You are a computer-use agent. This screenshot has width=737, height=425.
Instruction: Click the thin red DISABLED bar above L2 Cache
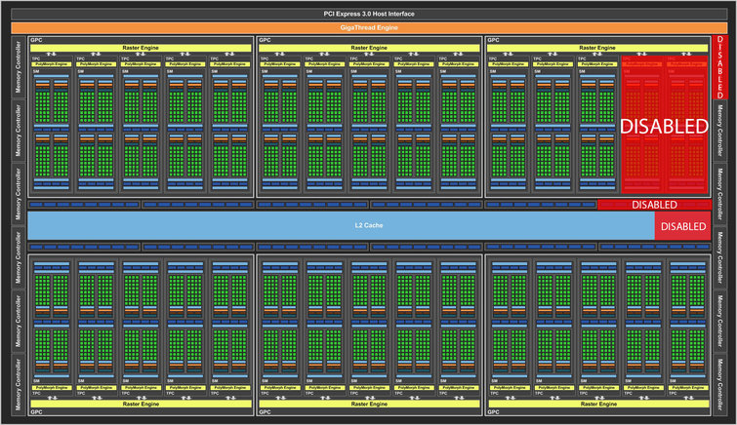(654, 205)
